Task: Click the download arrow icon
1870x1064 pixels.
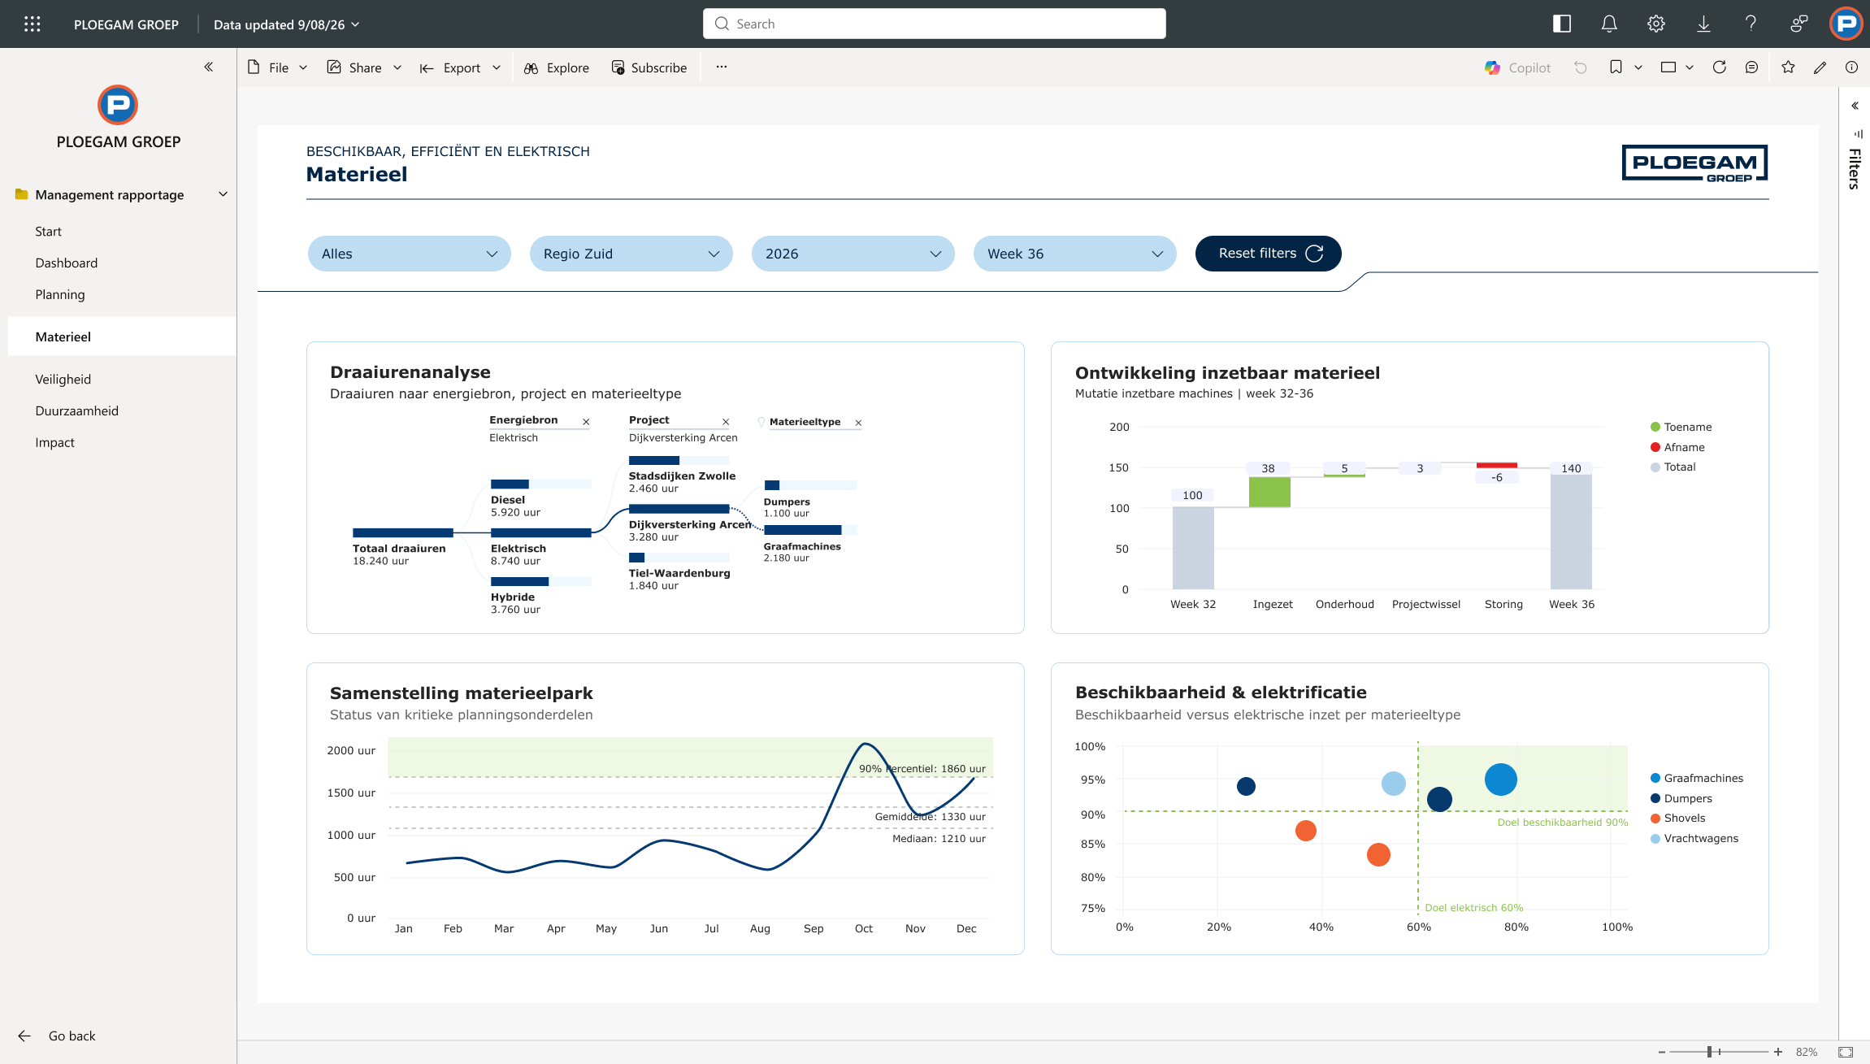Action: coord(1703,24)
